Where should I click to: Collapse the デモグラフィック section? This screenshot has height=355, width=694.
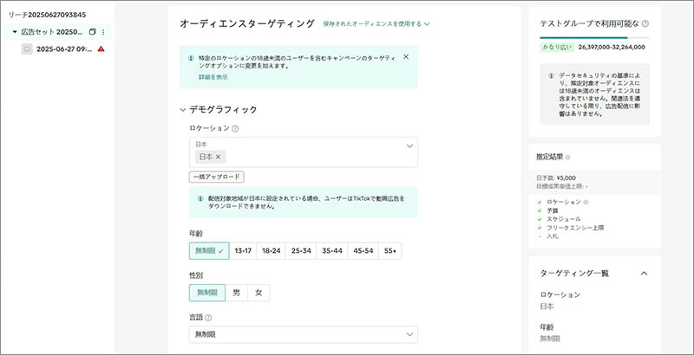tap(182, 110)
